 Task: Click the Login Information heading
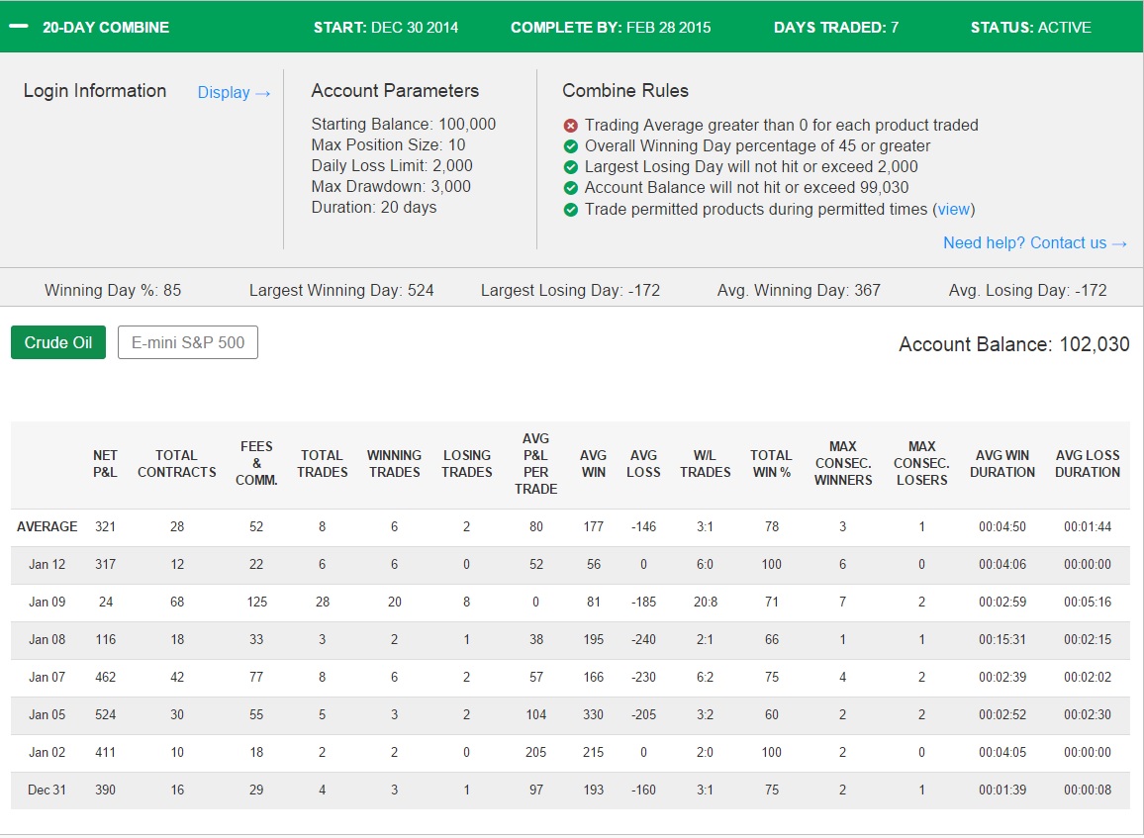point(95,90)
